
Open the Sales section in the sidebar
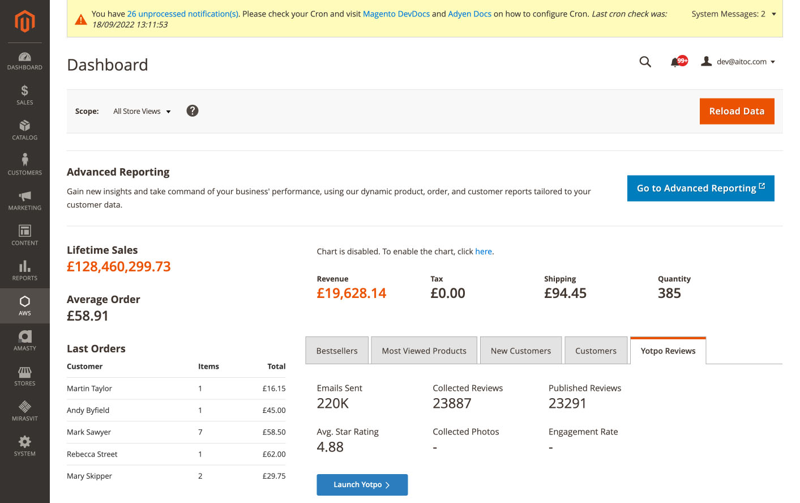[x=24, y=95]
